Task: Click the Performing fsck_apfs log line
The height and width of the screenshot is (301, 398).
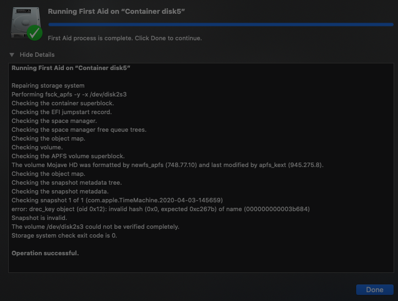Action: [69, 94]
